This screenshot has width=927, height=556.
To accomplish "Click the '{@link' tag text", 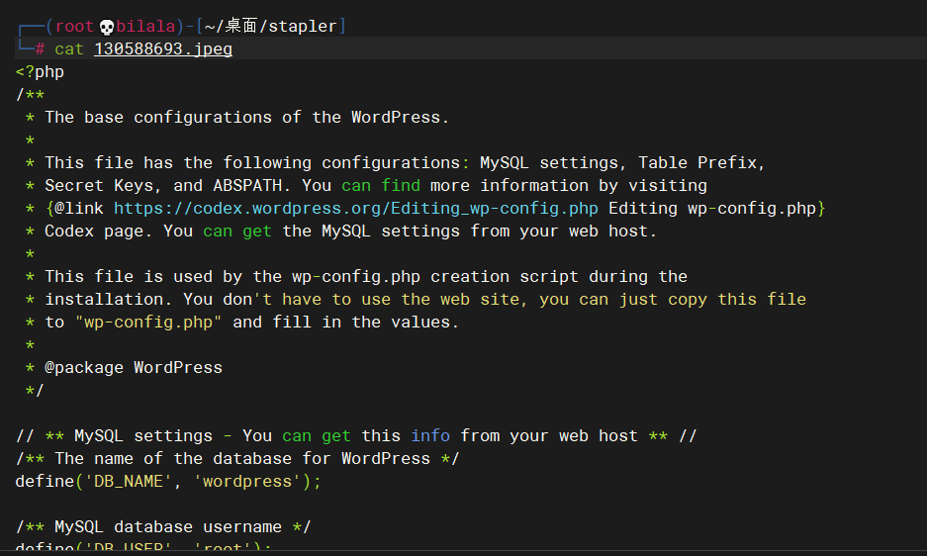I will (74, 208).
